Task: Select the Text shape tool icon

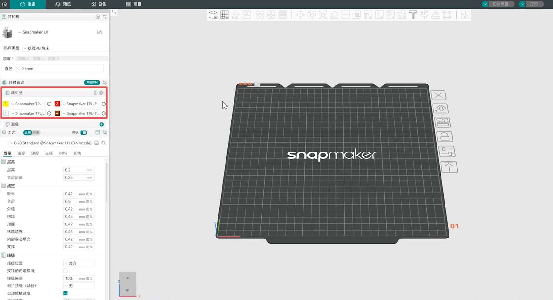Action: click(x=413, y=15)
